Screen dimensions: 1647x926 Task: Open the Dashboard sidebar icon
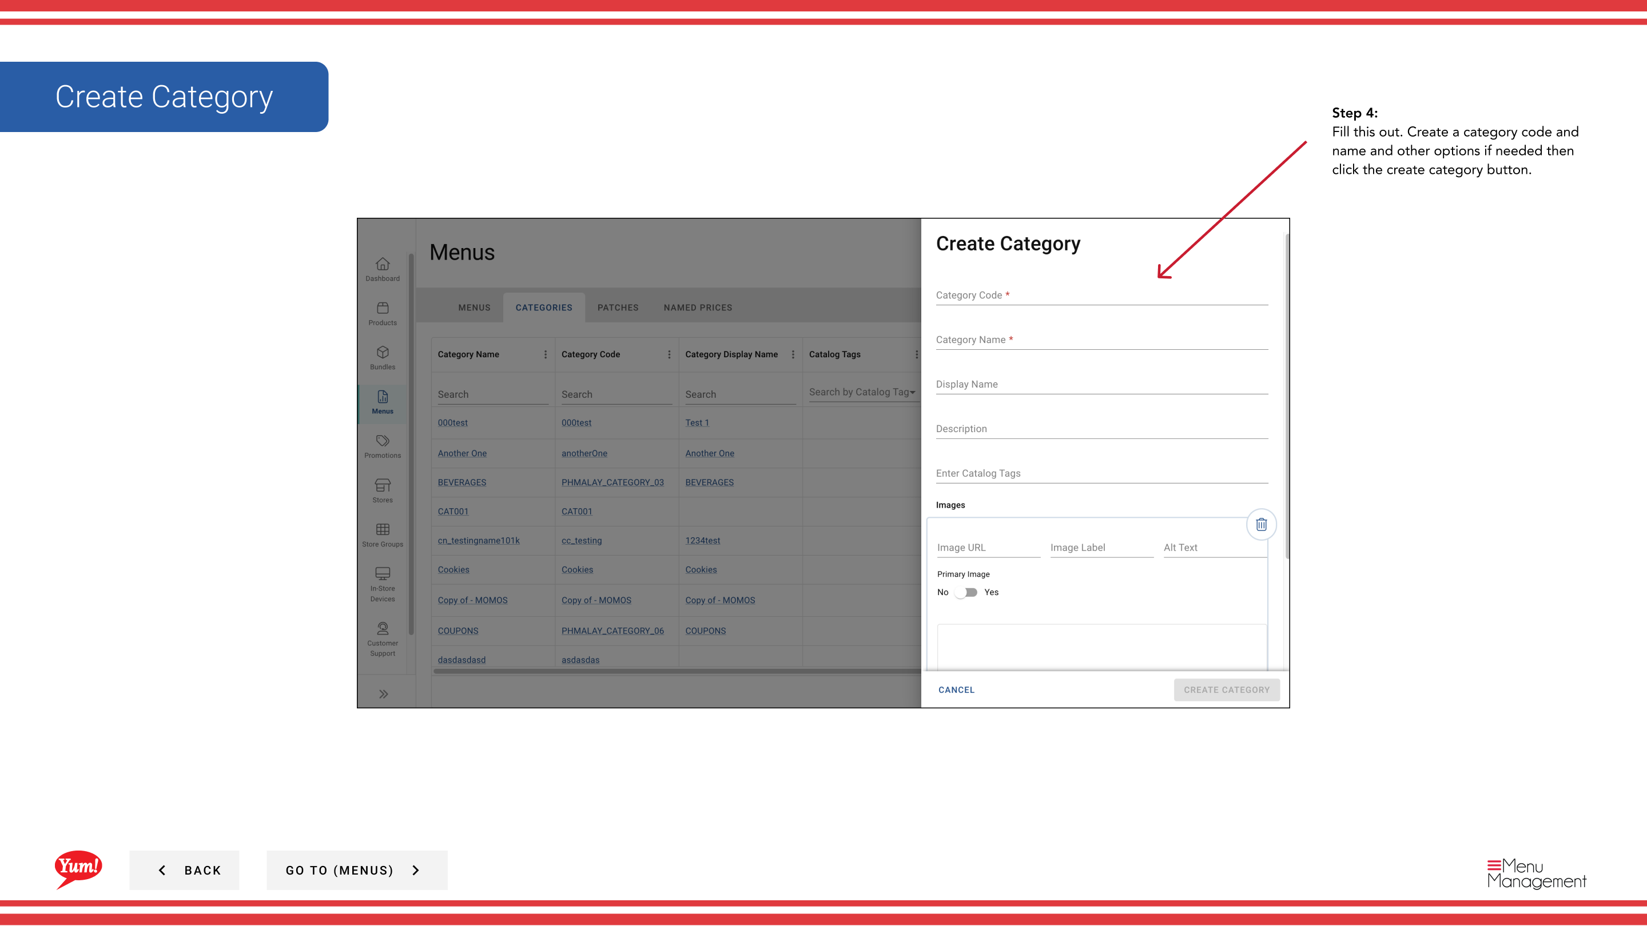tap(383, 269)
